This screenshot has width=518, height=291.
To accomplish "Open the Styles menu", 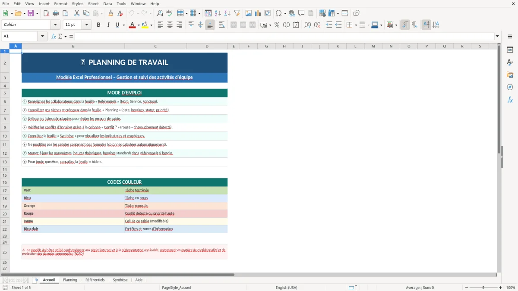I will coord(78,3).
